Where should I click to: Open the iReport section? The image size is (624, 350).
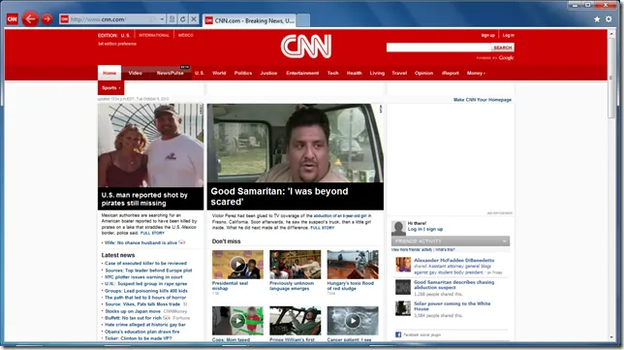click(x=451, y=73)
